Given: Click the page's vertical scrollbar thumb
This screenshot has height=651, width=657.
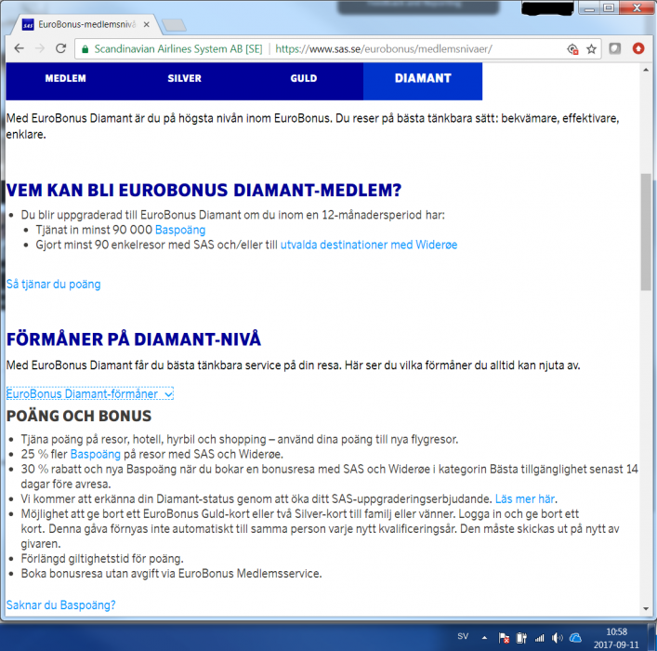Looking at the screenshot, I should coord(646,231).
